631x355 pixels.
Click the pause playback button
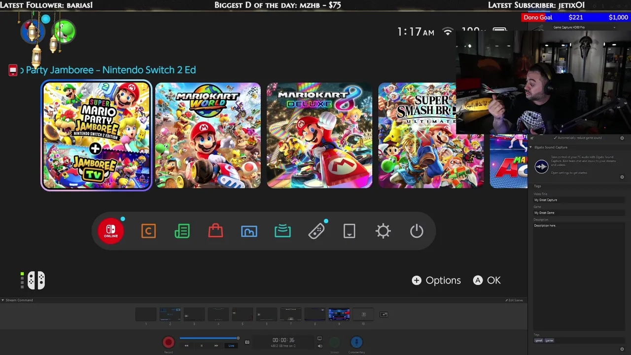point(201,346)
